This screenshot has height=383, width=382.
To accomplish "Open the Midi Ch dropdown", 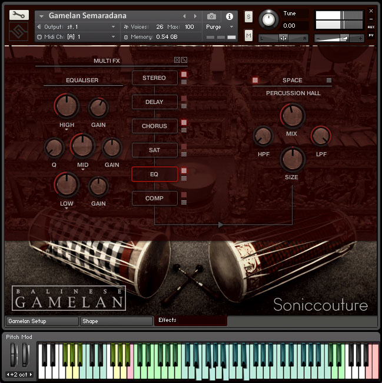I will pos(113,36).
